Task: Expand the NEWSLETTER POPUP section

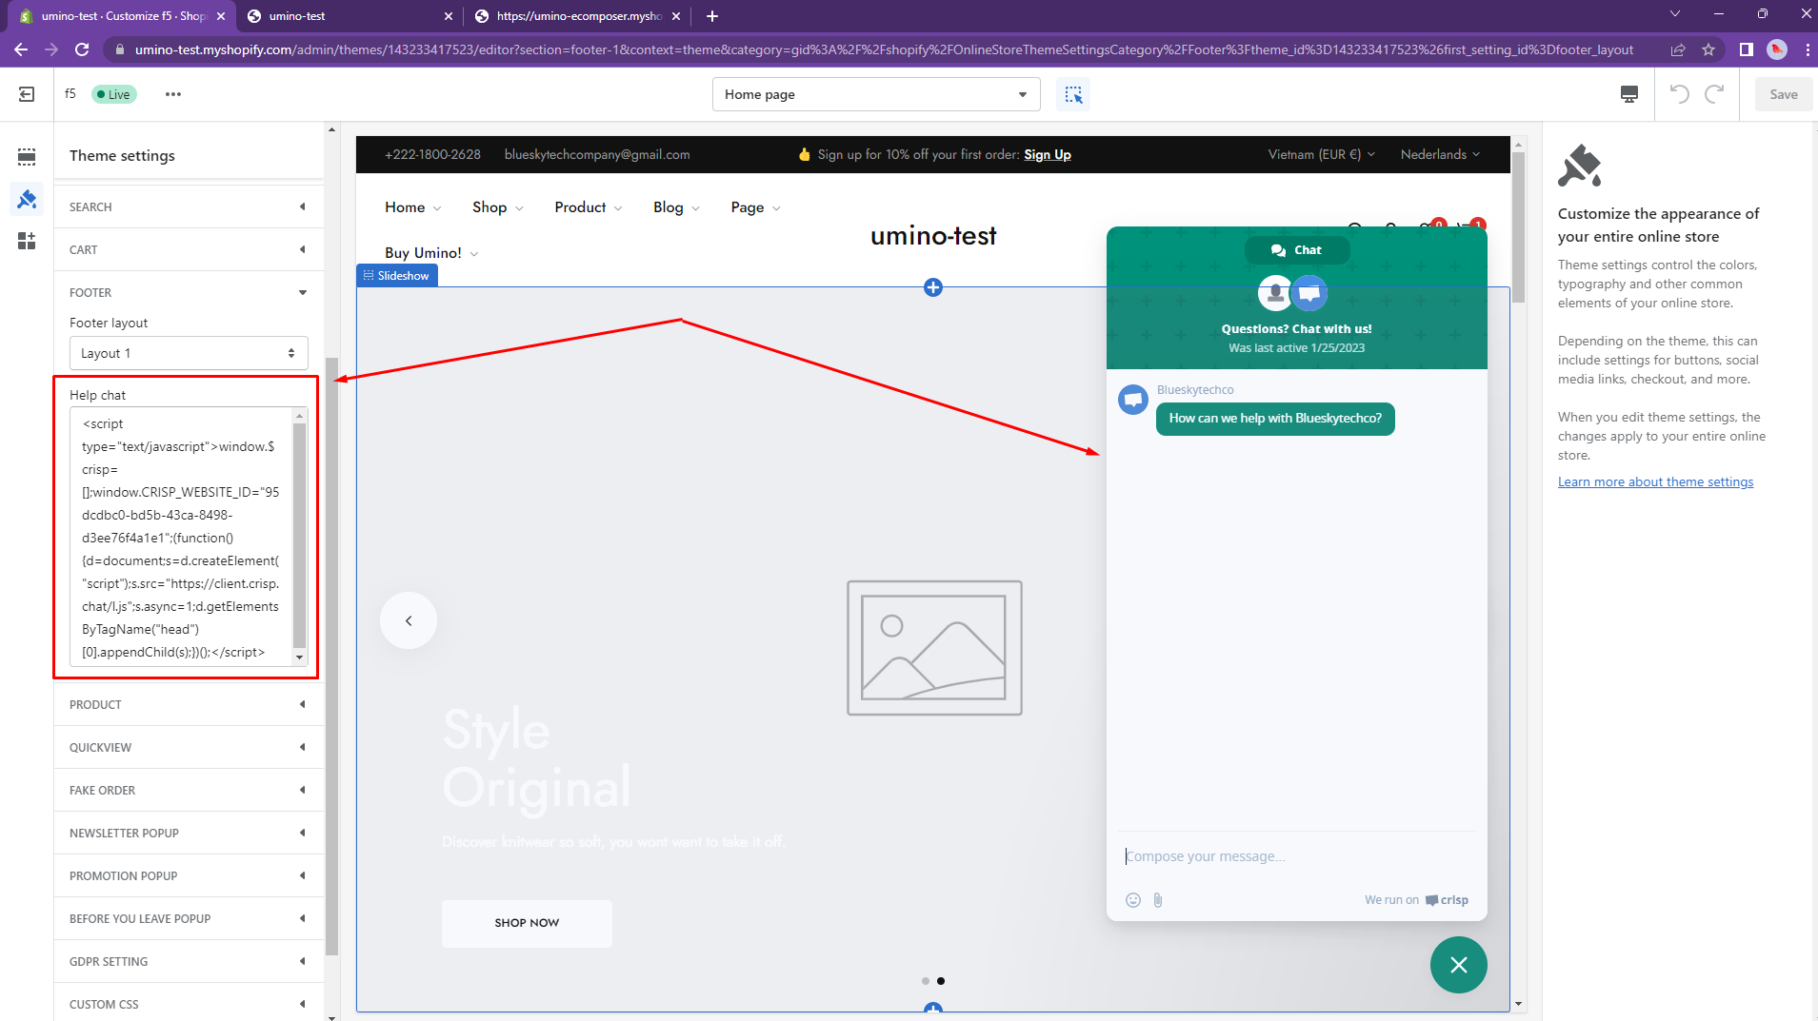Action: (x=189, y=833)
